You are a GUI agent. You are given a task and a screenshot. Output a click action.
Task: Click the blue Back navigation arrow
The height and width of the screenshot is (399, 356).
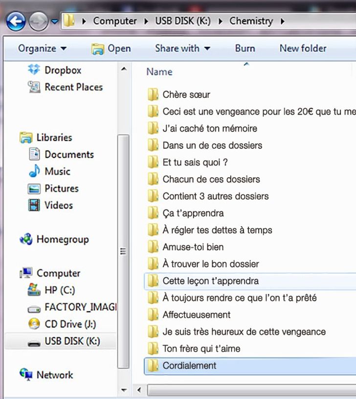click(x=16, y=21)
